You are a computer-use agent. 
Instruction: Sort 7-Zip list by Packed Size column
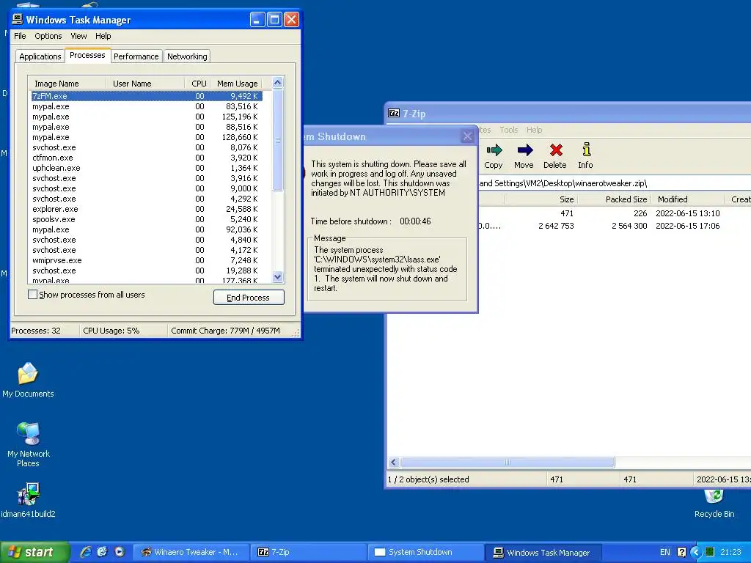click(615, 199)
